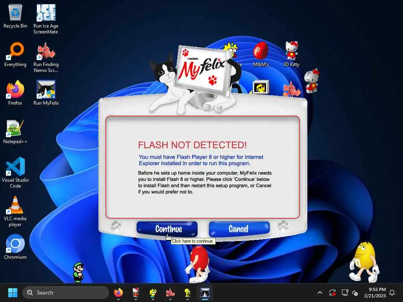Click the sync update tray icon
Screen dimensions: 403x302
(x=332, y=293)
